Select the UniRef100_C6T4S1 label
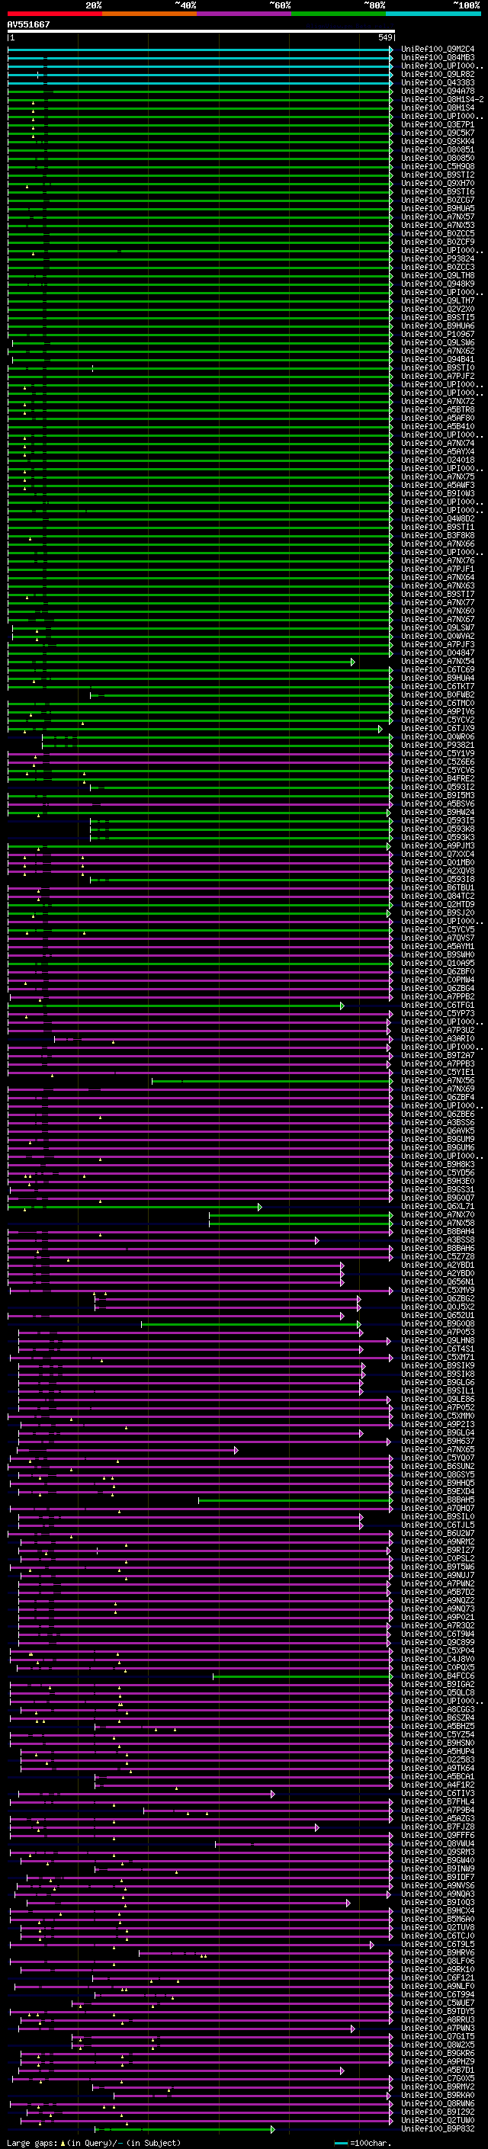 pyautogui.click(x=438, y=1349)
